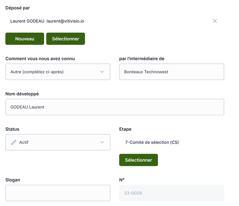This screenshot has width=239, height=206.
Task: Open the Status chevron arrow
Action: [x=102, y=142]
